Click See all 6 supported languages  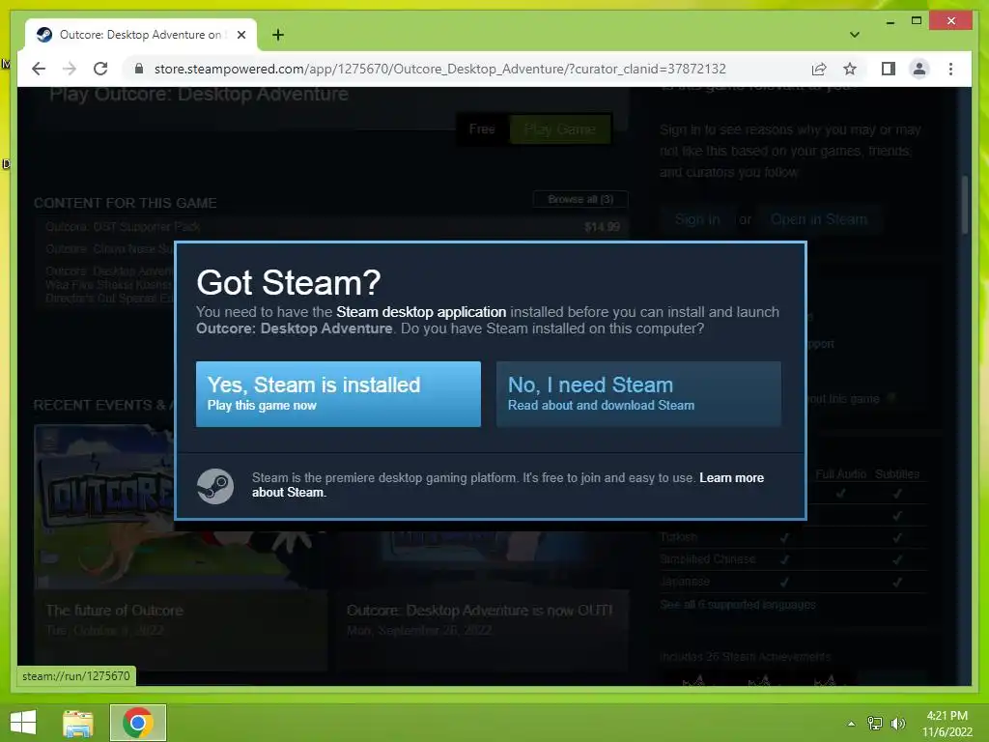point(737,605)
